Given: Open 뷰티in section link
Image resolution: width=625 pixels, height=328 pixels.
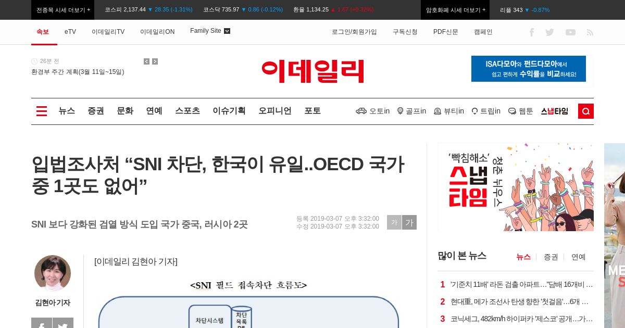Looking at the screenshot, I should click(449, 111).
